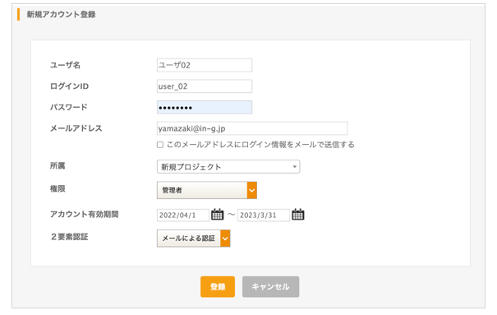Click the start date field 2022/04/1
This screenshot has height=315, width=497.
click(x=183, y=215)
